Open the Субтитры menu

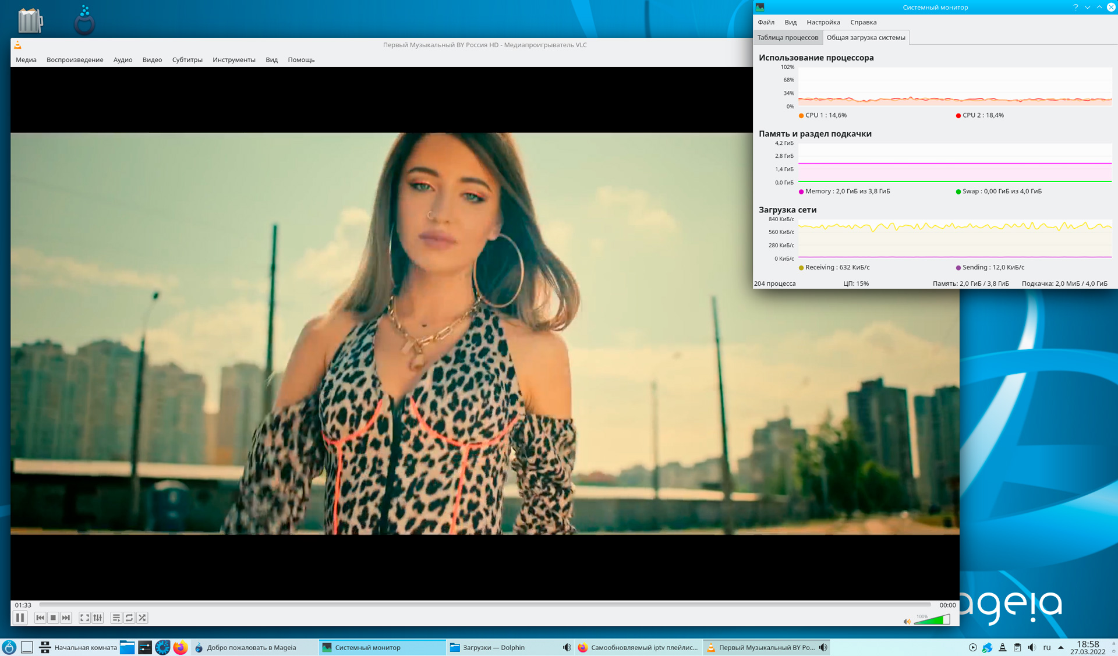tap(187, 59)
